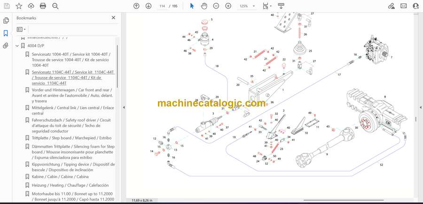Print the document using printer icon
Screen dimensions: 423x204
click(43, 6)
